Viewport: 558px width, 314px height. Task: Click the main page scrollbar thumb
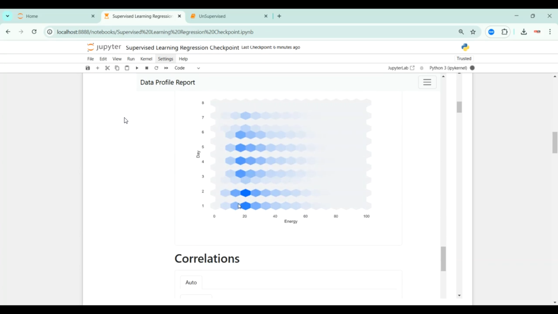pyautogui.click(x=555, y=142)
